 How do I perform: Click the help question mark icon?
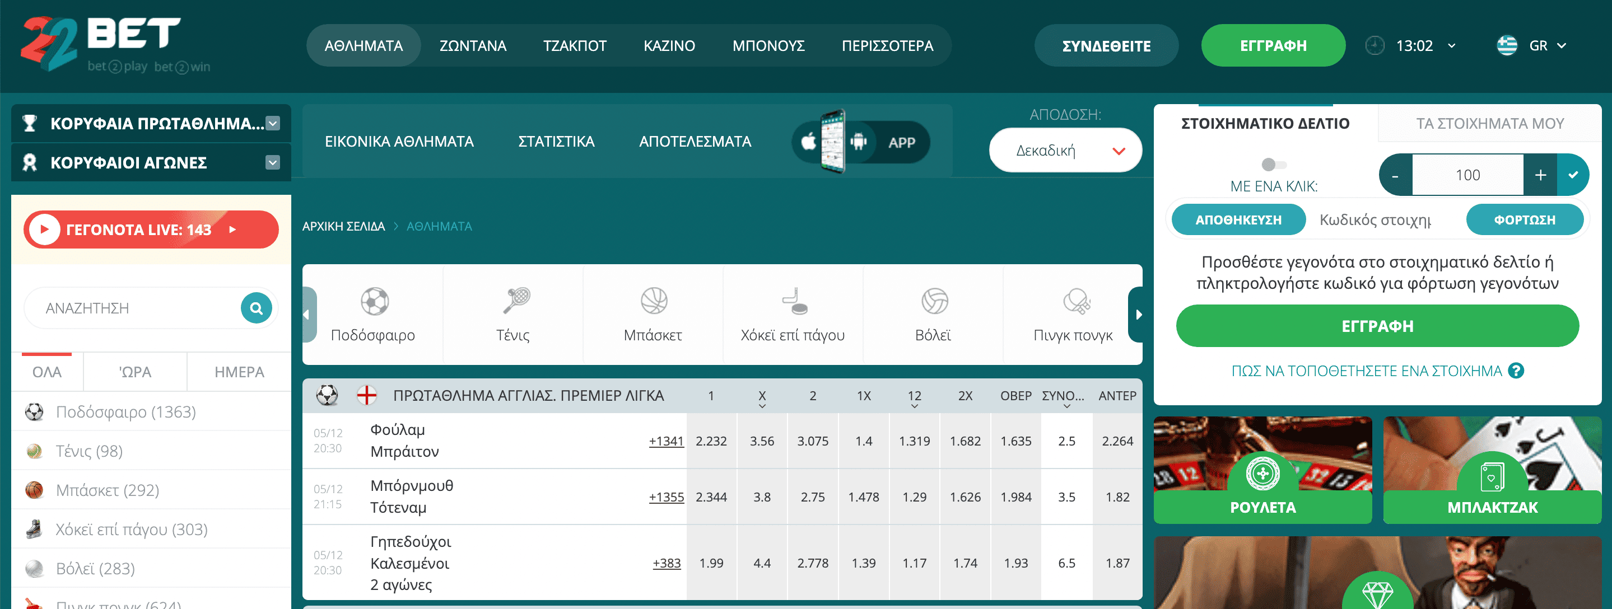coord(1516,371)
